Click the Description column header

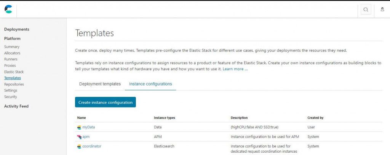(239, 118)
